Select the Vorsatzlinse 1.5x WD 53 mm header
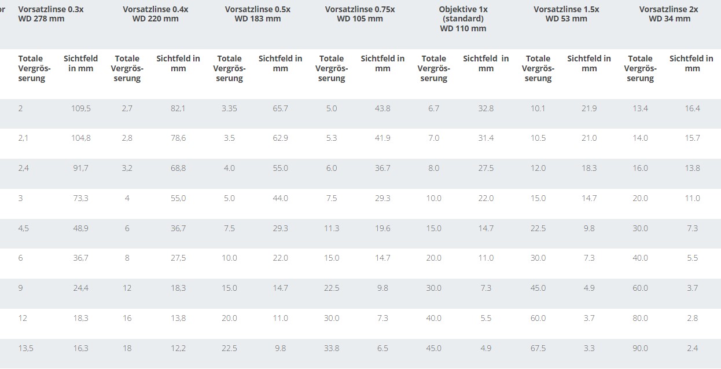 pos(566,14)
